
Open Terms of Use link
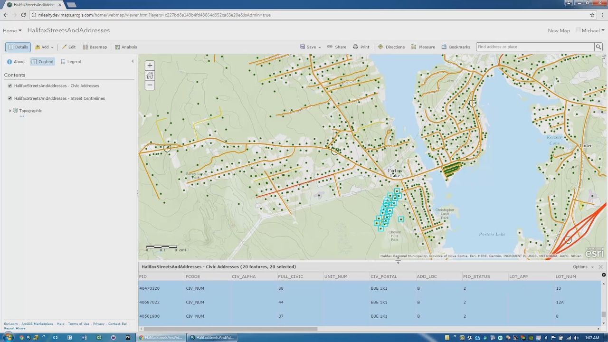[x=78, y=324]
